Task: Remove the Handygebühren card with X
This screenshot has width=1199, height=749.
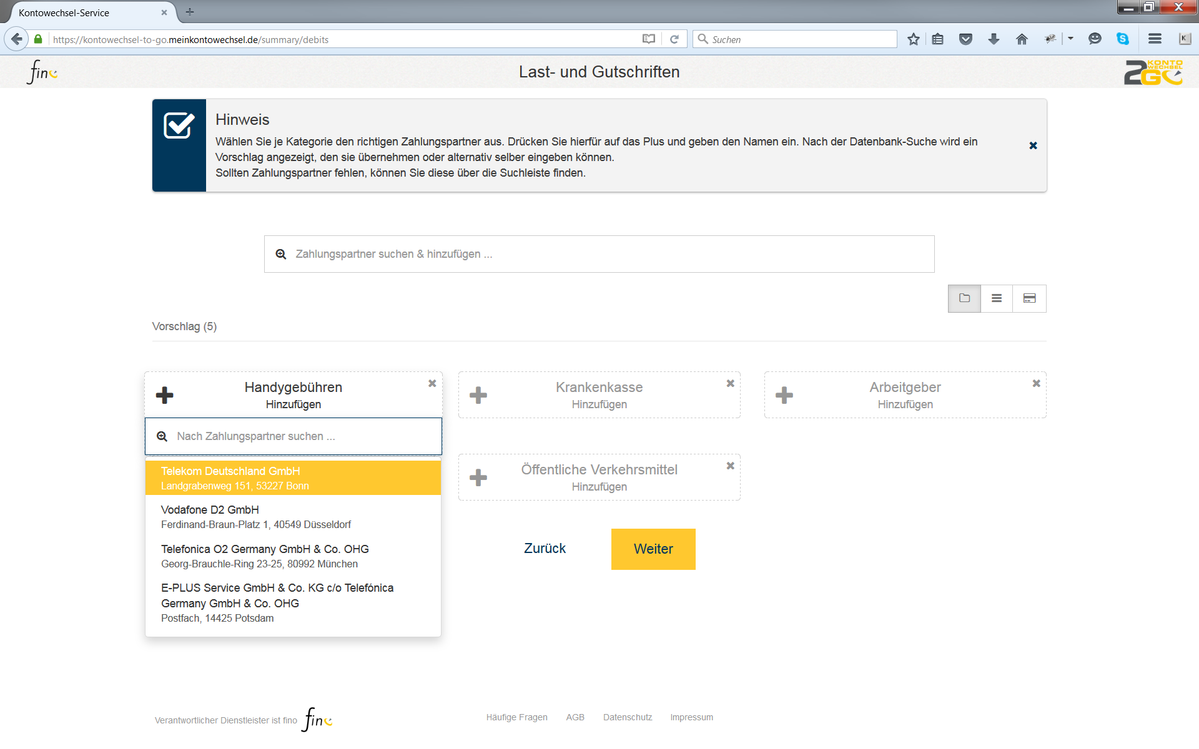Action: pyautogui.click(x=432, y=383)
